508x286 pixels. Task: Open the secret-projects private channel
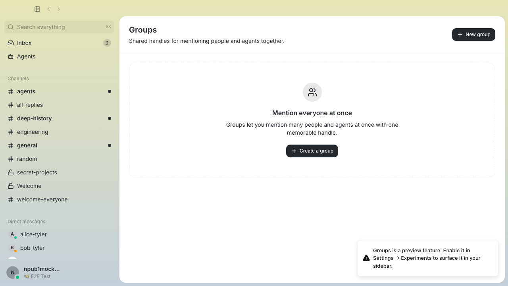tap(59, 172)
